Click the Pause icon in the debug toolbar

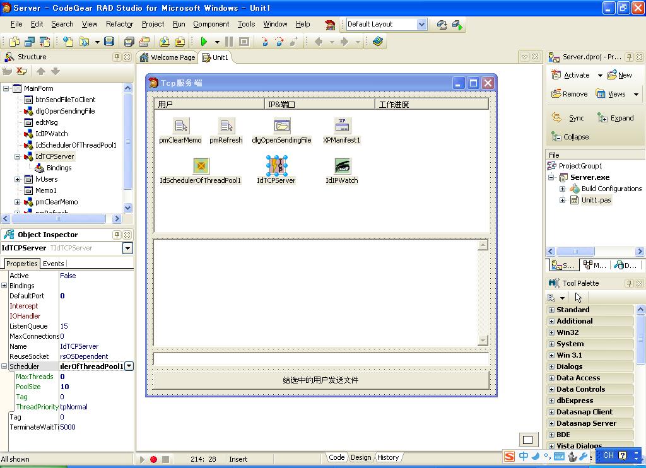[229, 42]
